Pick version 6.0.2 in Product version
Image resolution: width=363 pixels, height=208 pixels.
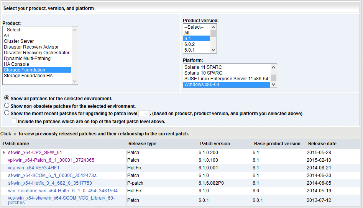[x=190, y=44]
